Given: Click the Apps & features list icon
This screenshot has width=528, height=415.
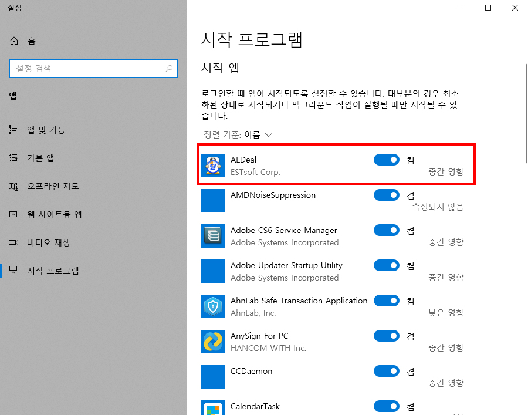Looking at the screenshot, I should [x=13, y=129].
